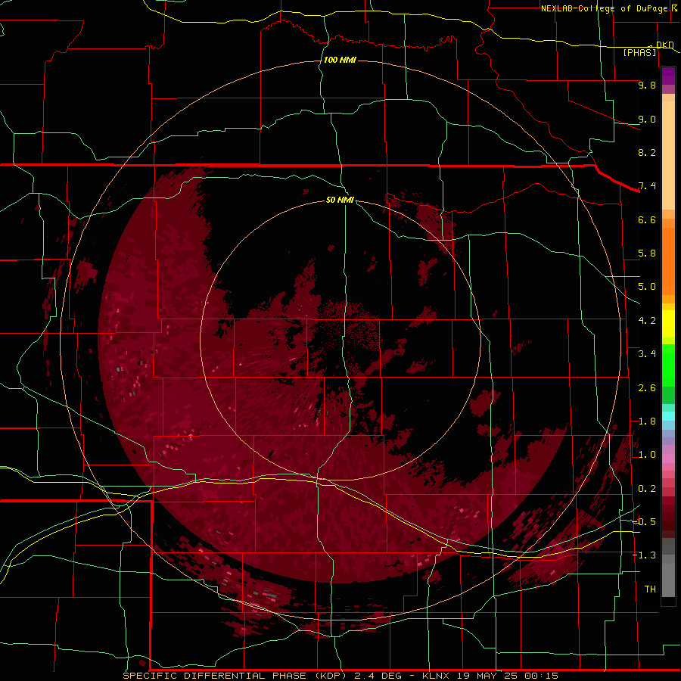Viewport: 681px width, 681px height.
Task: Click the TH label at the color scale bottom
Action: (x=650, y=589)
